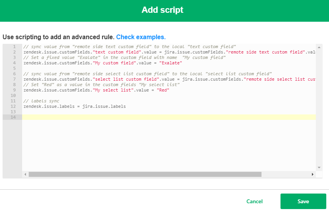Screen dimensions: 329x211
Task: Click the "Red" string on line 9
Action: coord(163,90)
